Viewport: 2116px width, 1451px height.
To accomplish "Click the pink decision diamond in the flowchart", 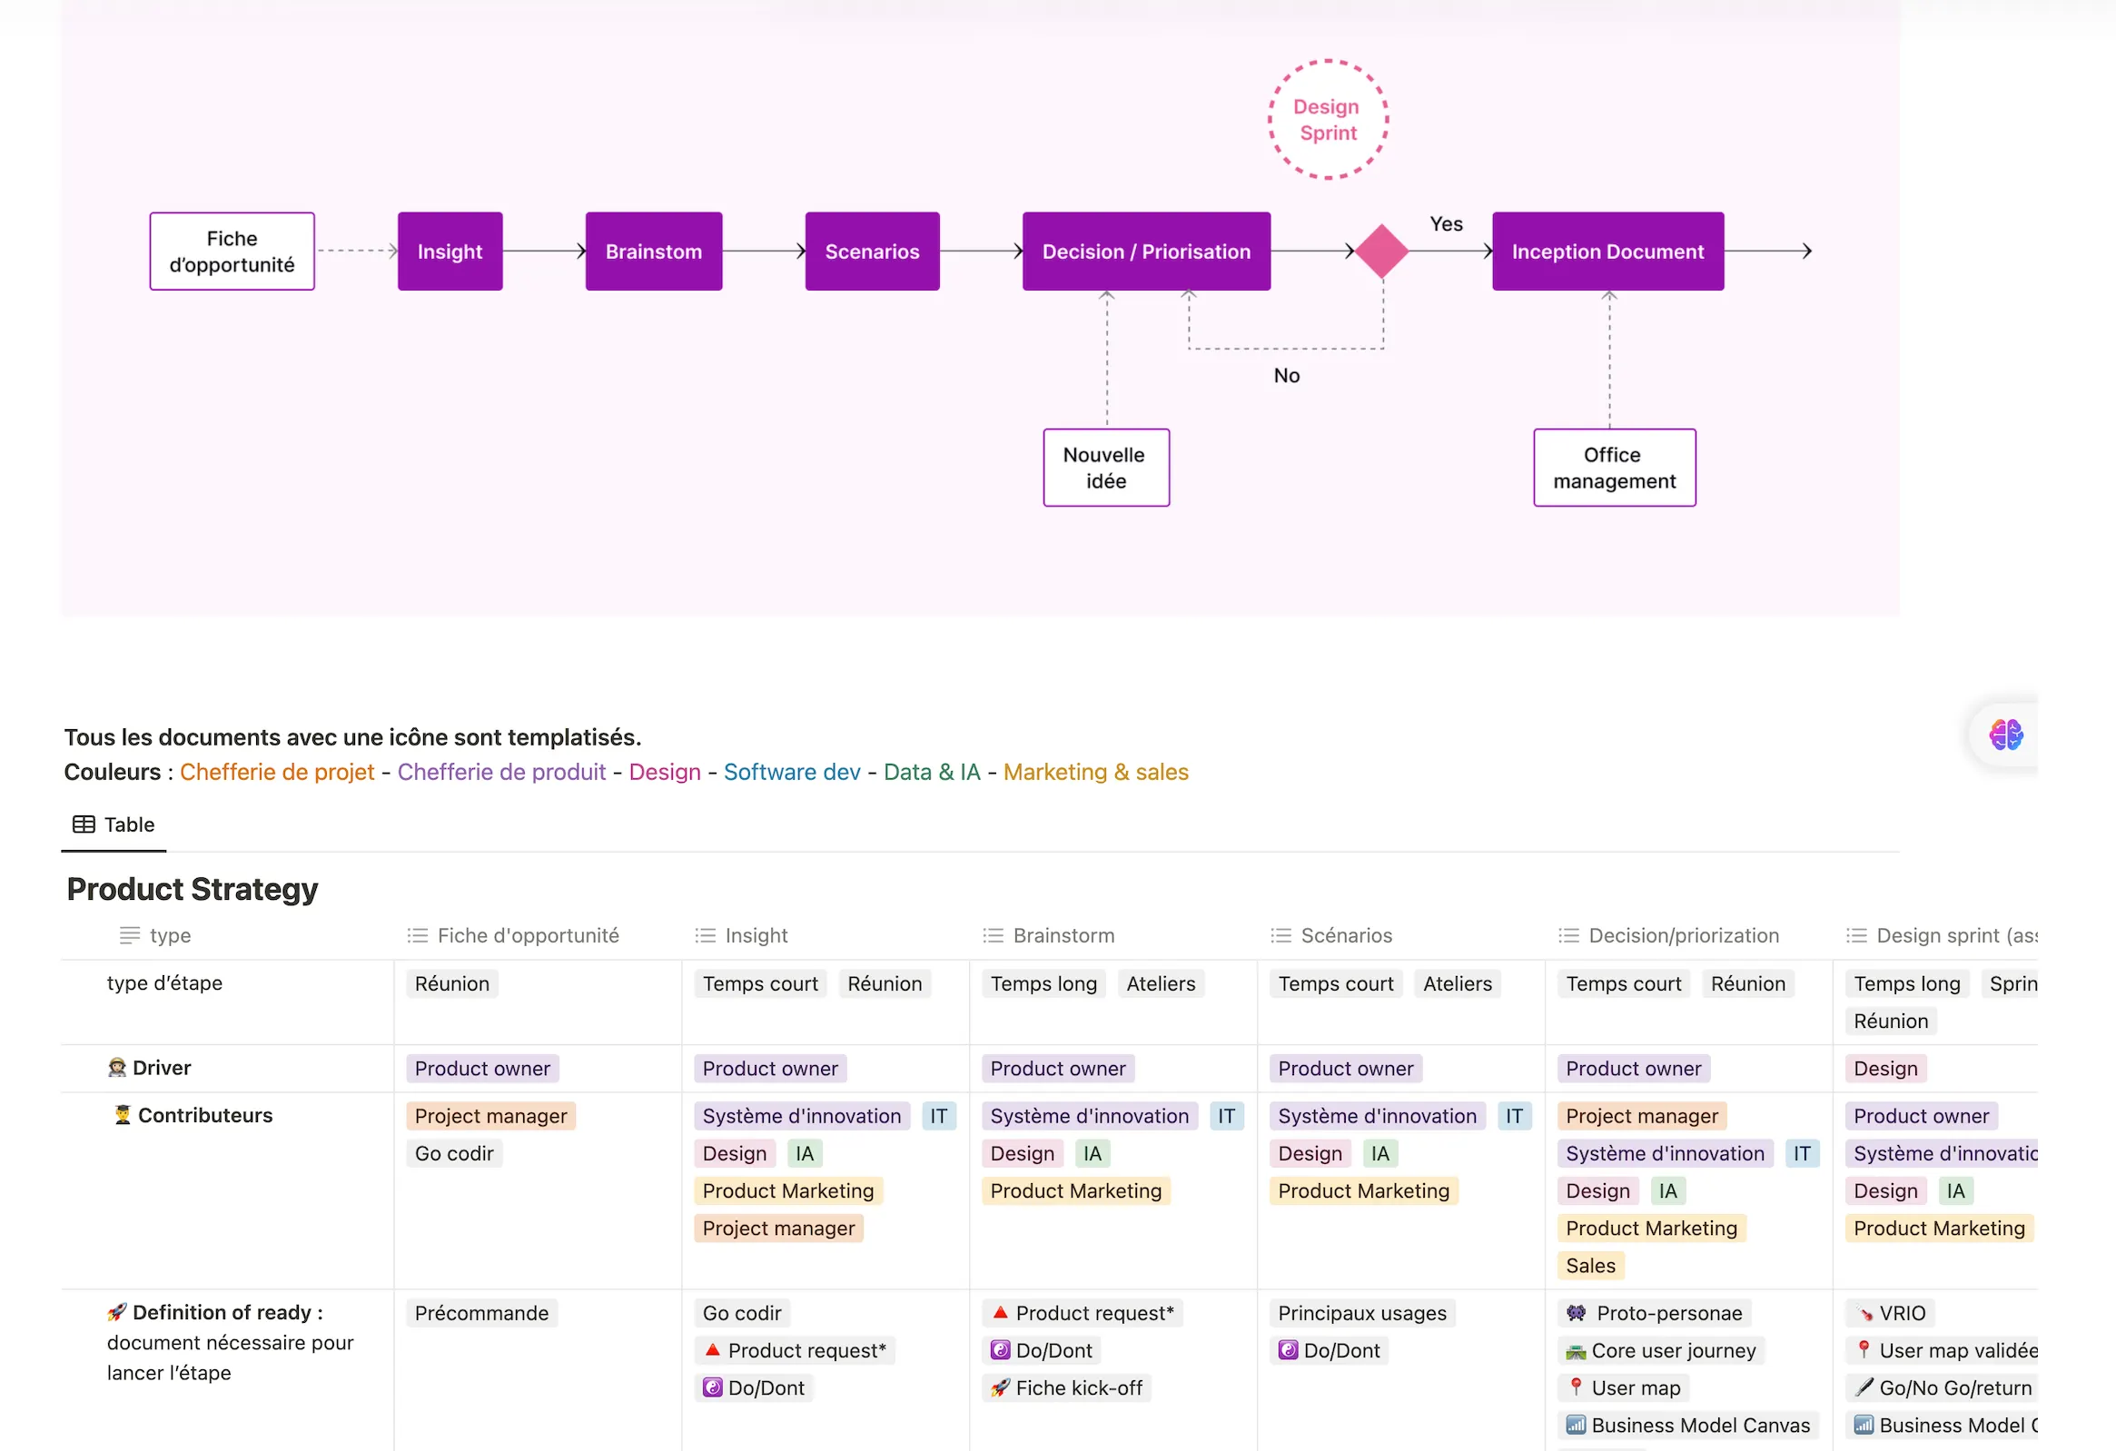I will pos(1381,252).
